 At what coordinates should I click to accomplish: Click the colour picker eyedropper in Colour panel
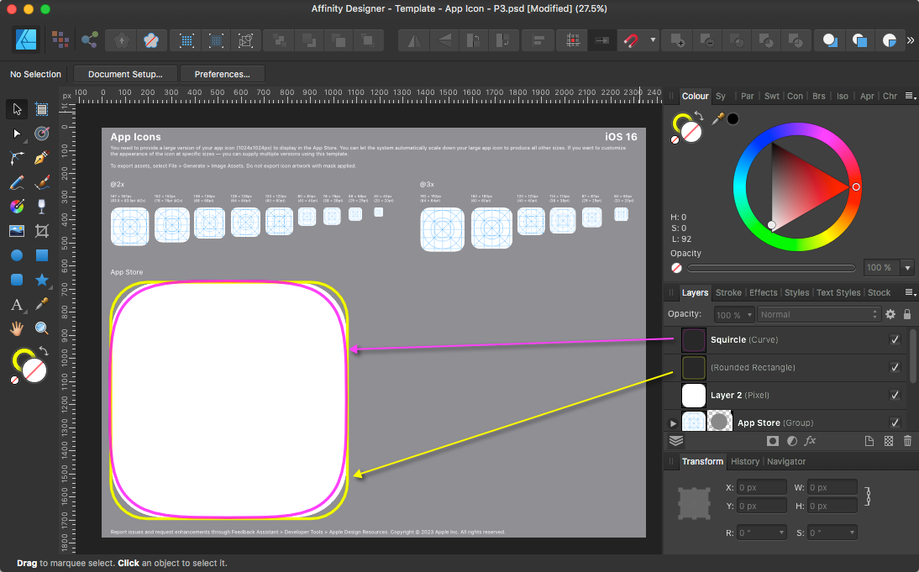(717, 119)
